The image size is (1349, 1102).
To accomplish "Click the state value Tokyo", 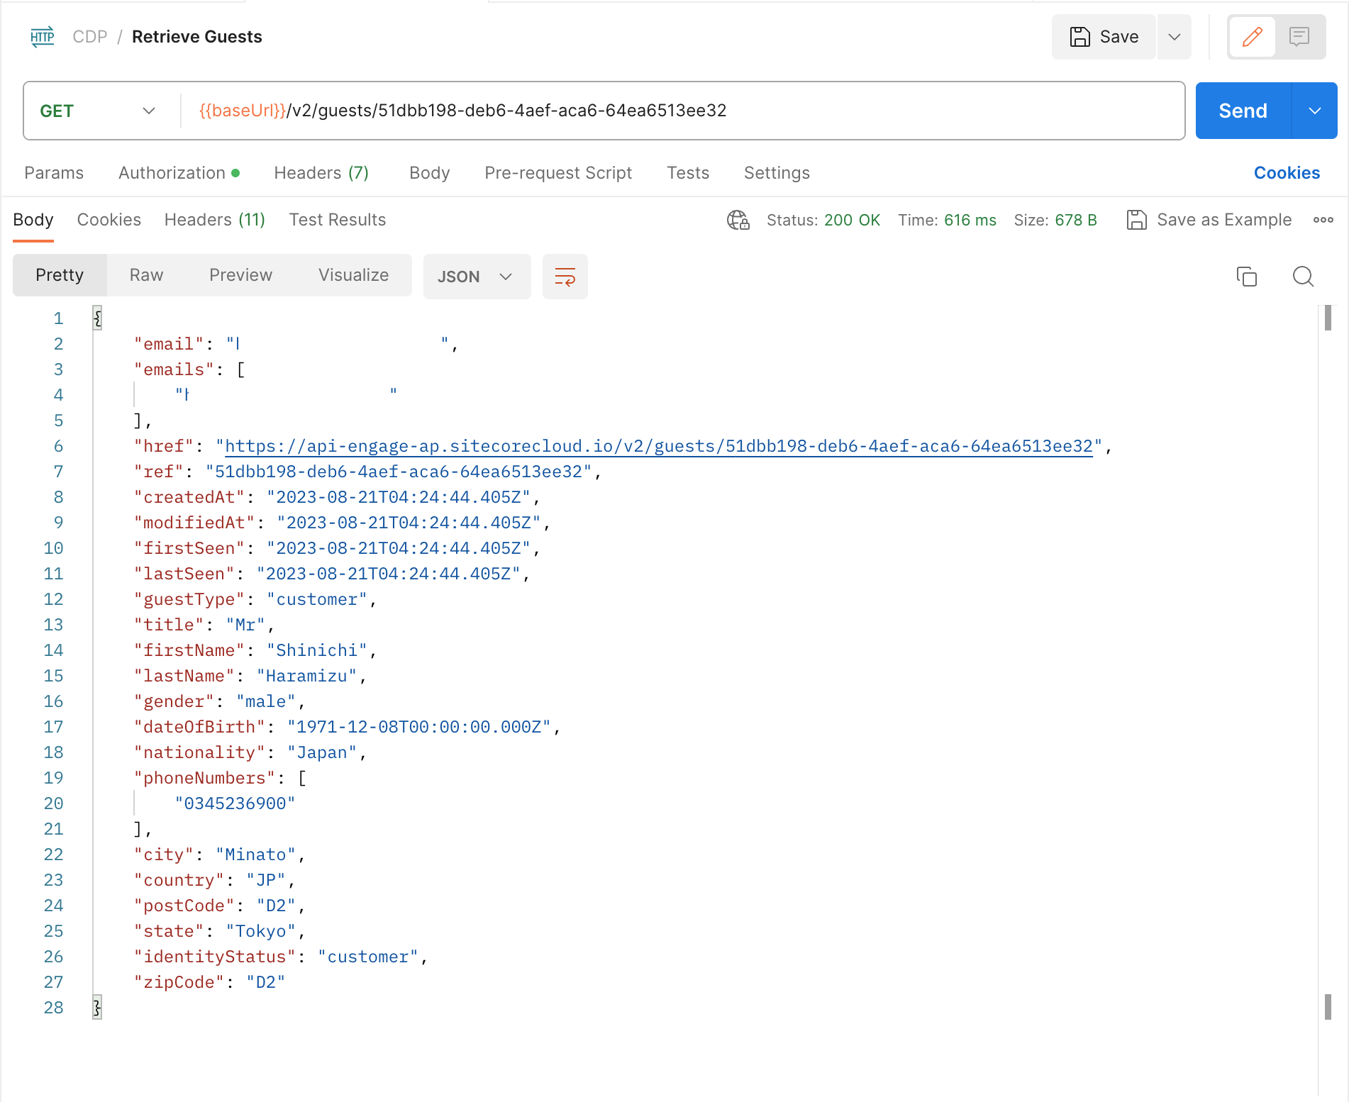I will [260, 931].
